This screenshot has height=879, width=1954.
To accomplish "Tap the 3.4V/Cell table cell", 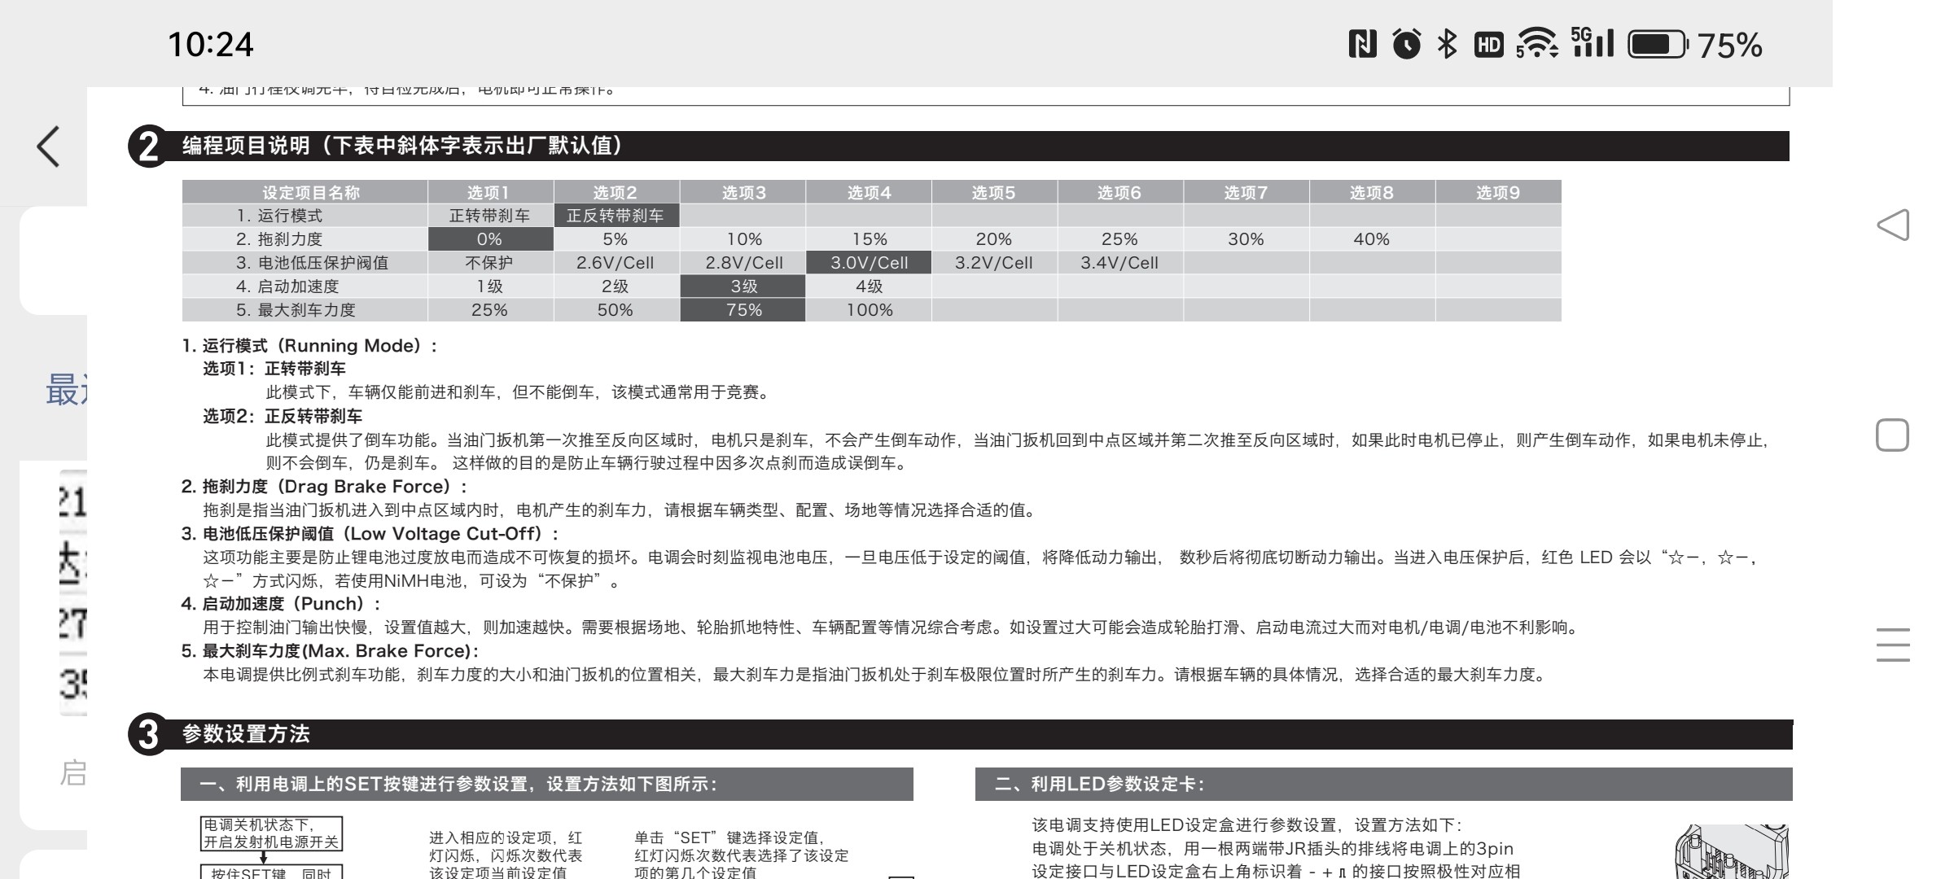I will 1120,263.
